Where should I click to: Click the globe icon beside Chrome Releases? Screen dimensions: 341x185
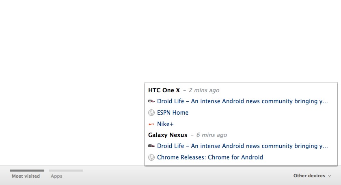151,157
